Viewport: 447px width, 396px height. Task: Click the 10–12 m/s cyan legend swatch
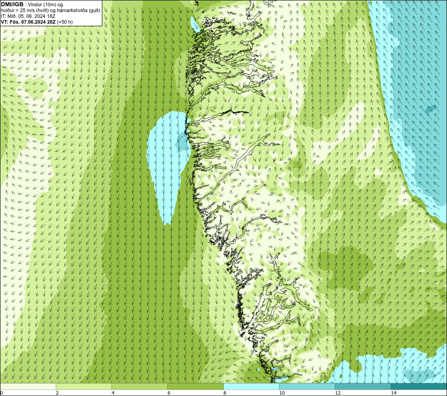click(x=308, y=386)
